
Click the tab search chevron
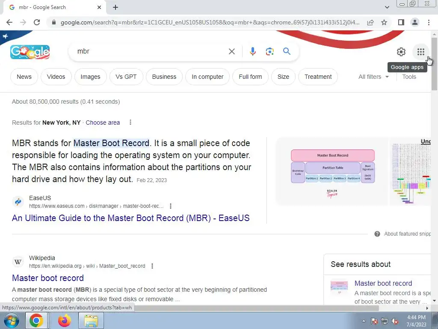[387, 7]
